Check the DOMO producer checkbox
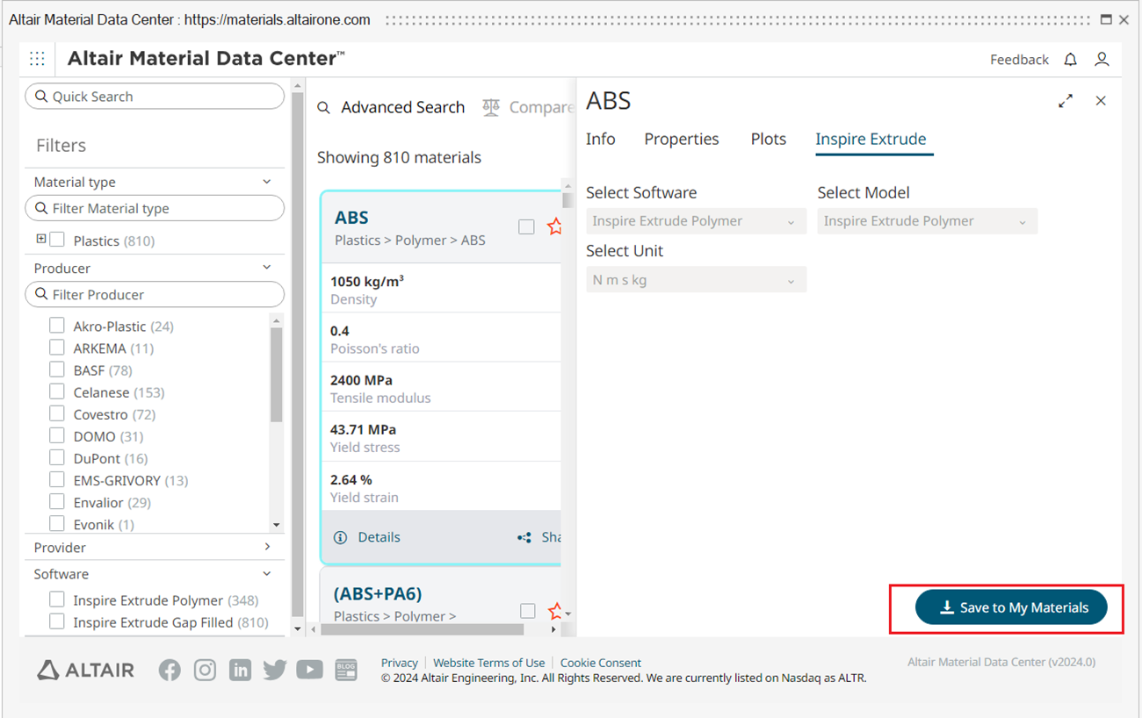Screen dimensions: 1142x718 [57, 435]
